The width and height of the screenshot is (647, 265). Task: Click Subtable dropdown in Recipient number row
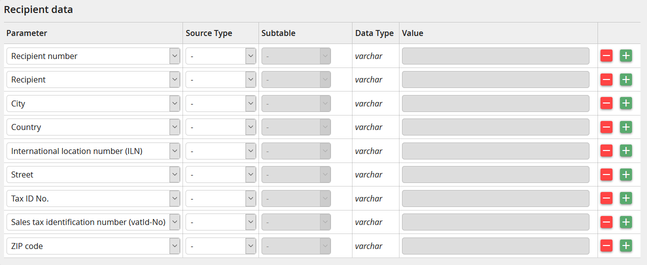pyautogui.click(x=296, y=56)
